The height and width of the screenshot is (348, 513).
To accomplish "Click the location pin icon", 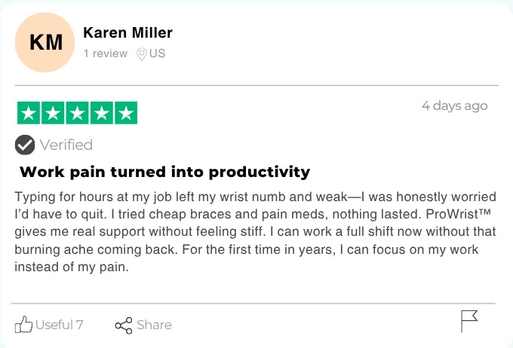I will pyautogui.click(x=141, y=54).
